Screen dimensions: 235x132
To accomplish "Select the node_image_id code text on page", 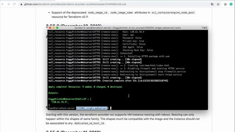I will pyautogui.click(x=98, y=12).
